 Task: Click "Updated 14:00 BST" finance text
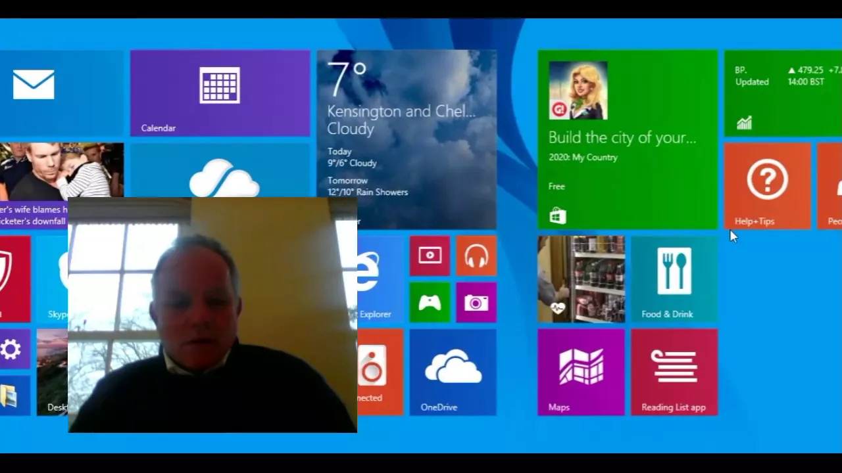click(x=779, y=82)
